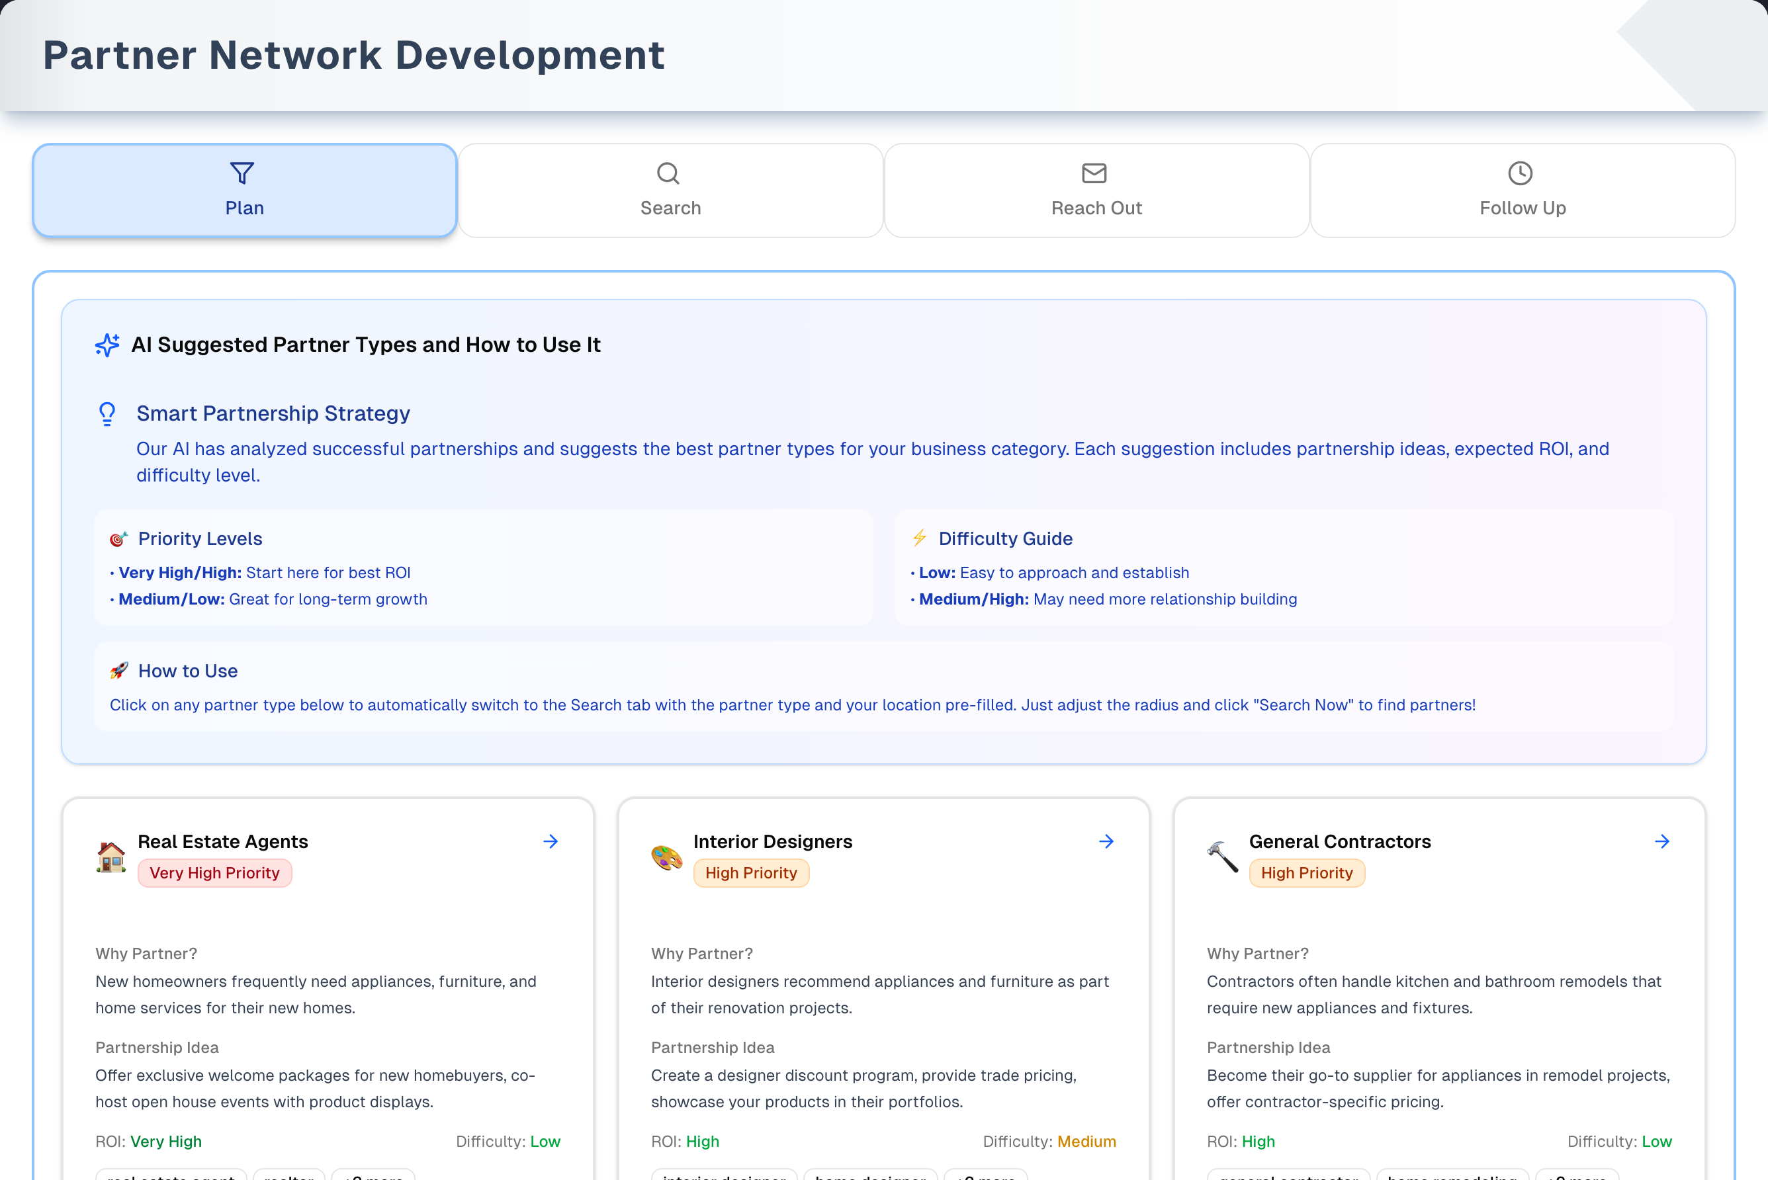This screenshot has width=1768, height=1180.
Task: Click the arrow on Interior Designers card
Action: tap(1106, 841)
